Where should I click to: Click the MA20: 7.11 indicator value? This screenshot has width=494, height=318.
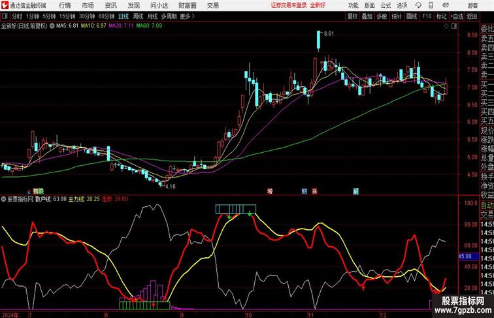point(122,26)
